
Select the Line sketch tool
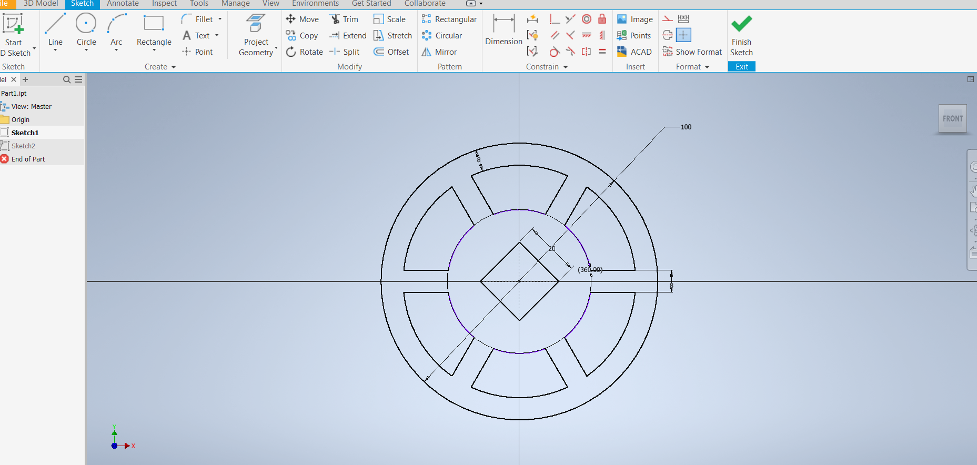tap(55, 31)
